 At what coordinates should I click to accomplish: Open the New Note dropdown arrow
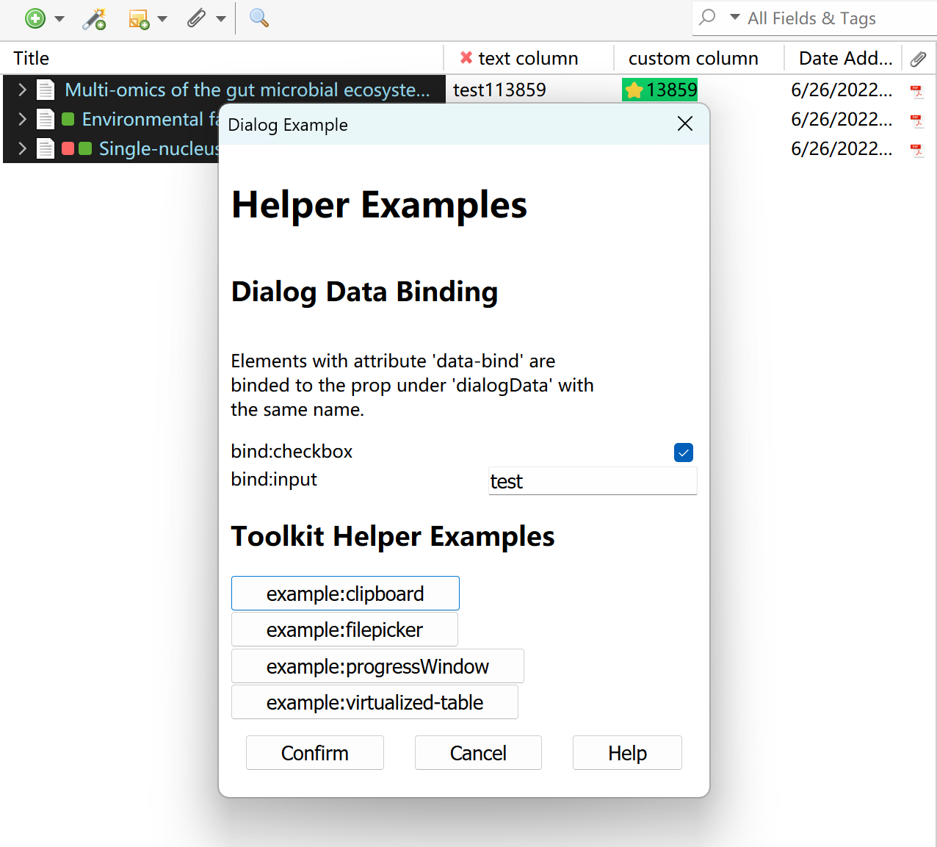162,19
